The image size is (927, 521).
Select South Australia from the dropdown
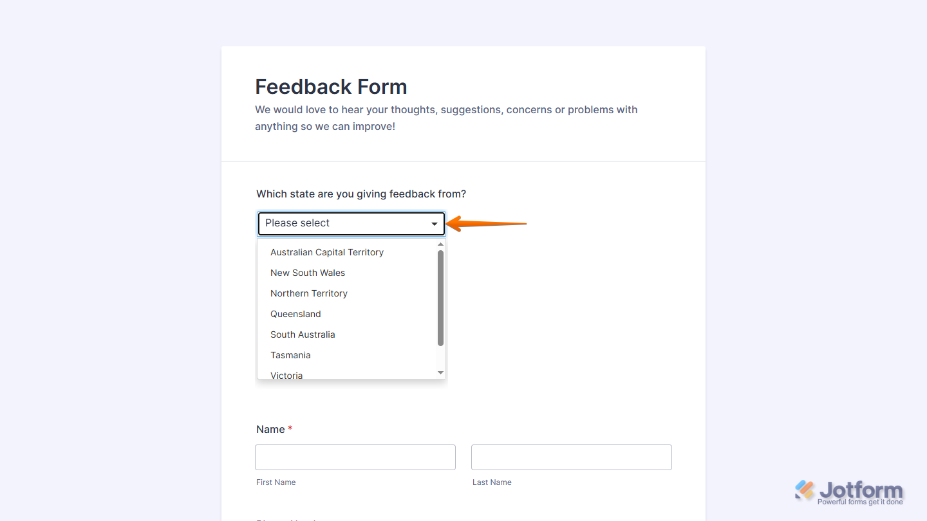click(x=303, y=334)
